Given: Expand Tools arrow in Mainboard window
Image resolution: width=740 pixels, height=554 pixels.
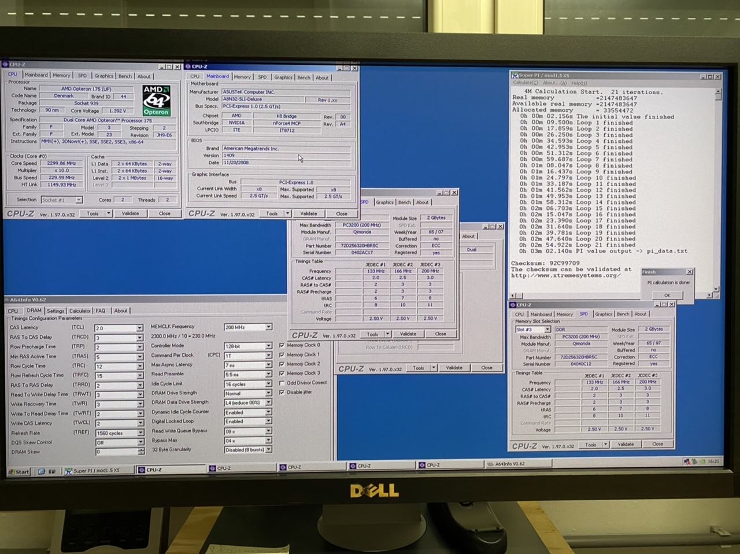Looking at the screenshot, I should click(287, 213).
